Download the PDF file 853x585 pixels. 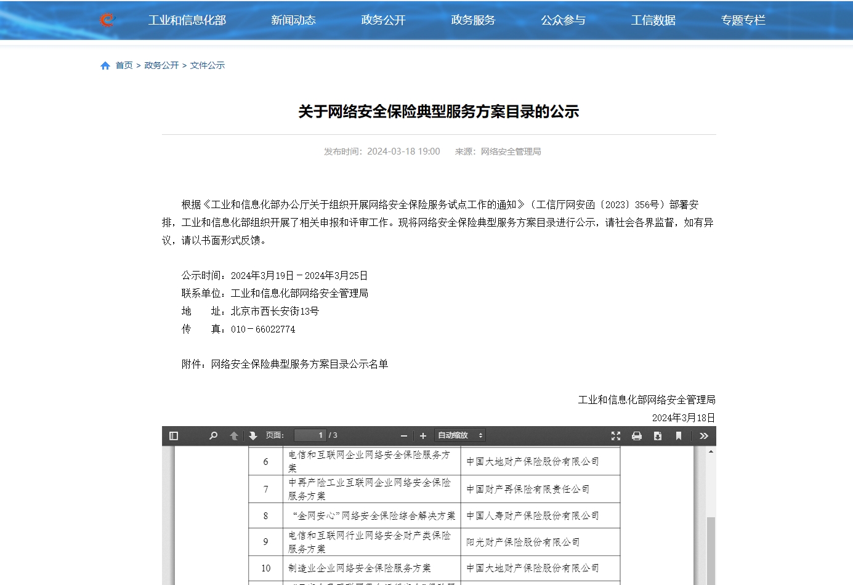(x=658, y=436)
